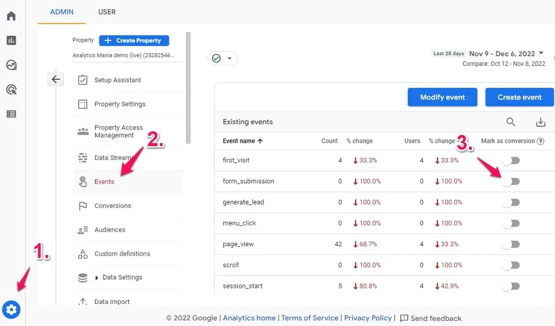Toggle conversion for scroll event
Viewport: 555px width, 326px height.
[x=510, y=265]
